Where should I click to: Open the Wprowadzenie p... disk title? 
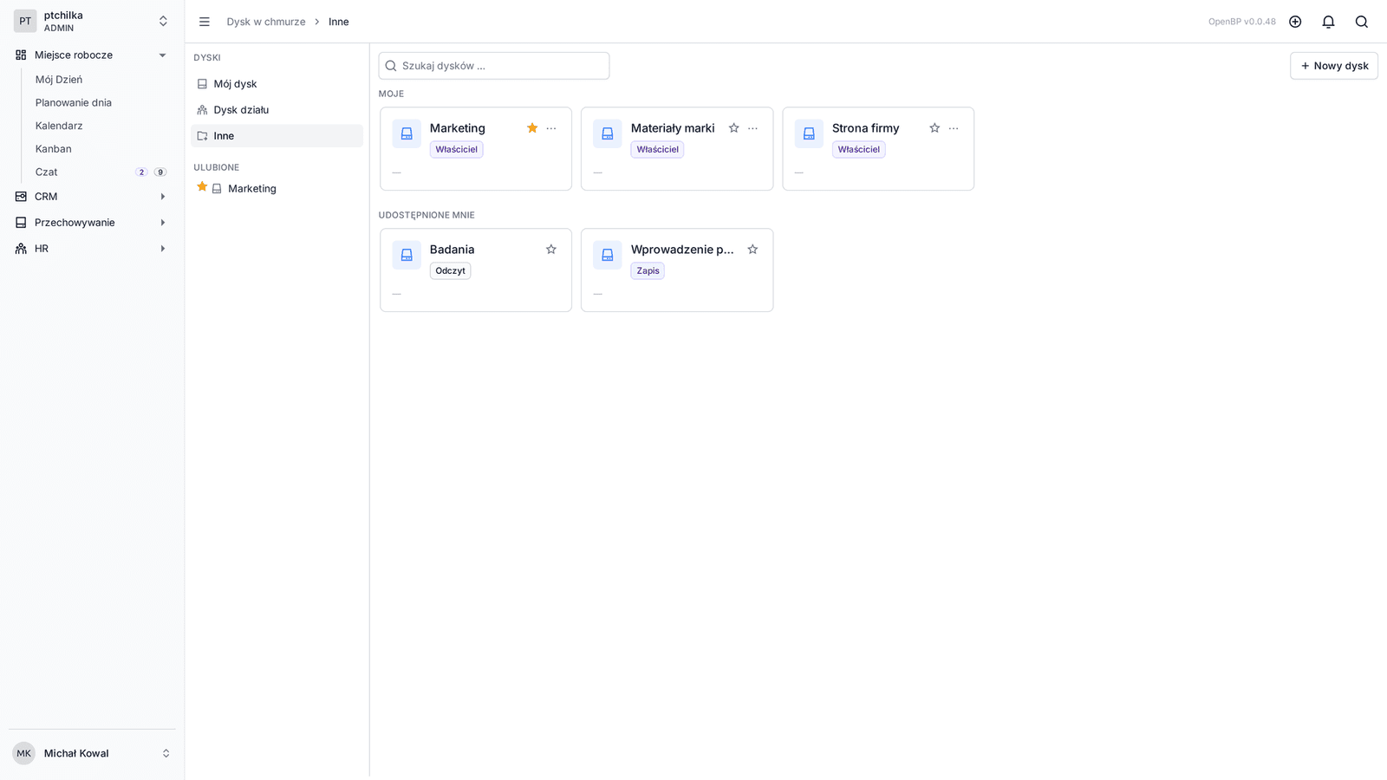(x=682, y=250)
